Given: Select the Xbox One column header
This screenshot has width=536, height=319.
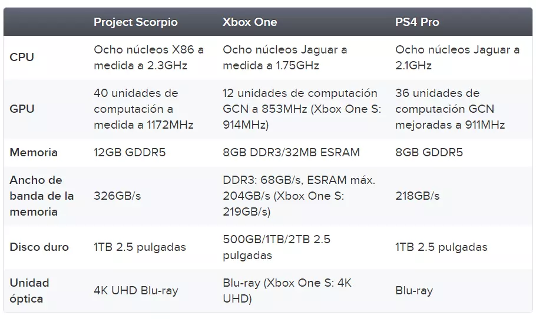Looking at the screenshot, I should 250,22.
